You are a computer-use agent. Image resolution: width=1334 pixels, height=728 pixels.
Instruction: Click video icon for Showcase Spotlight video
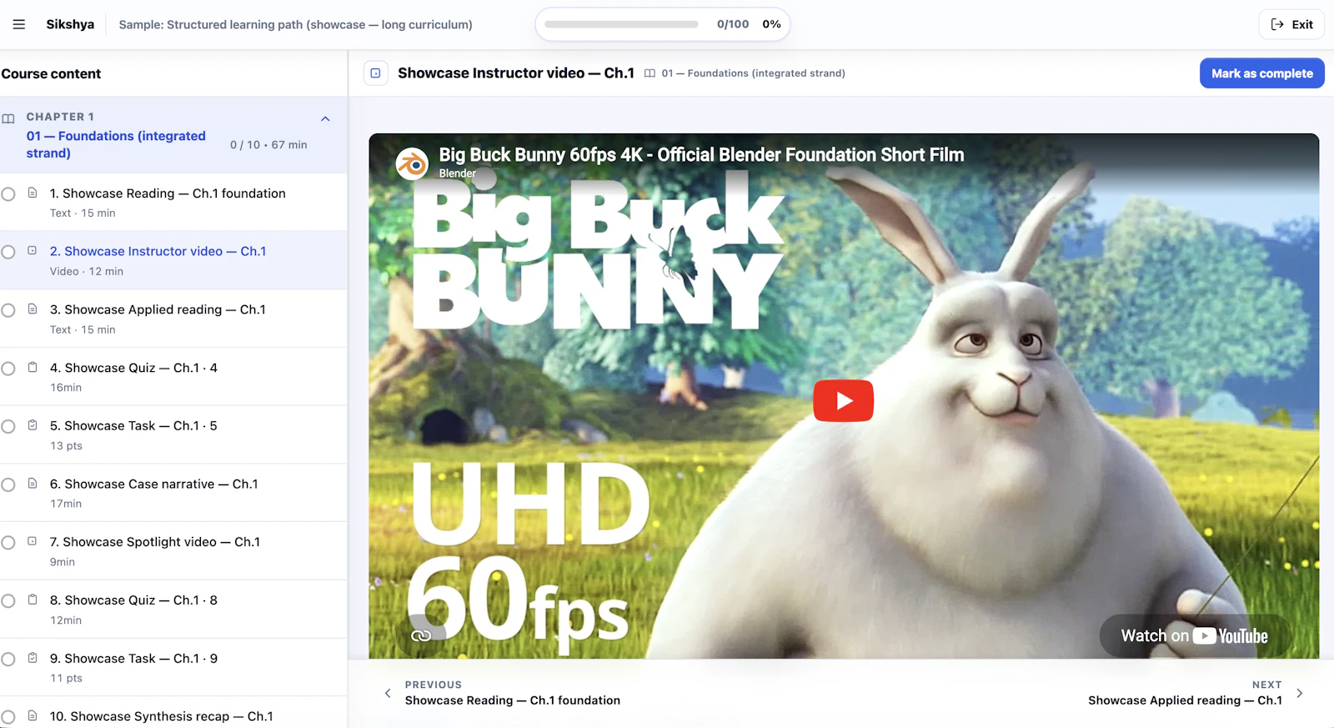(x=33, y=541)
